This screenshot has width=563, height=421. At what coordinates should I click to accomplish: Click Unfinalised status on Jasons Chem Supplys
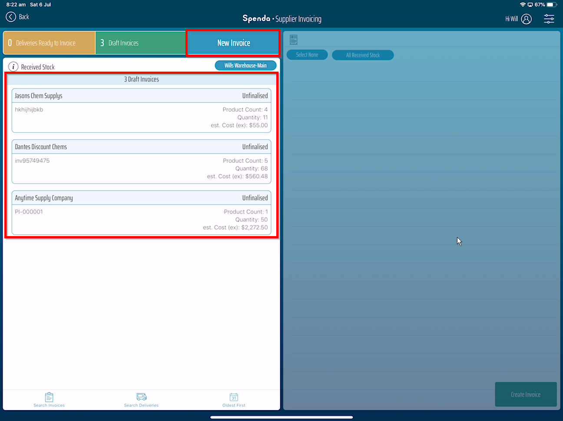pyautogui.click(x=255, y=96)
